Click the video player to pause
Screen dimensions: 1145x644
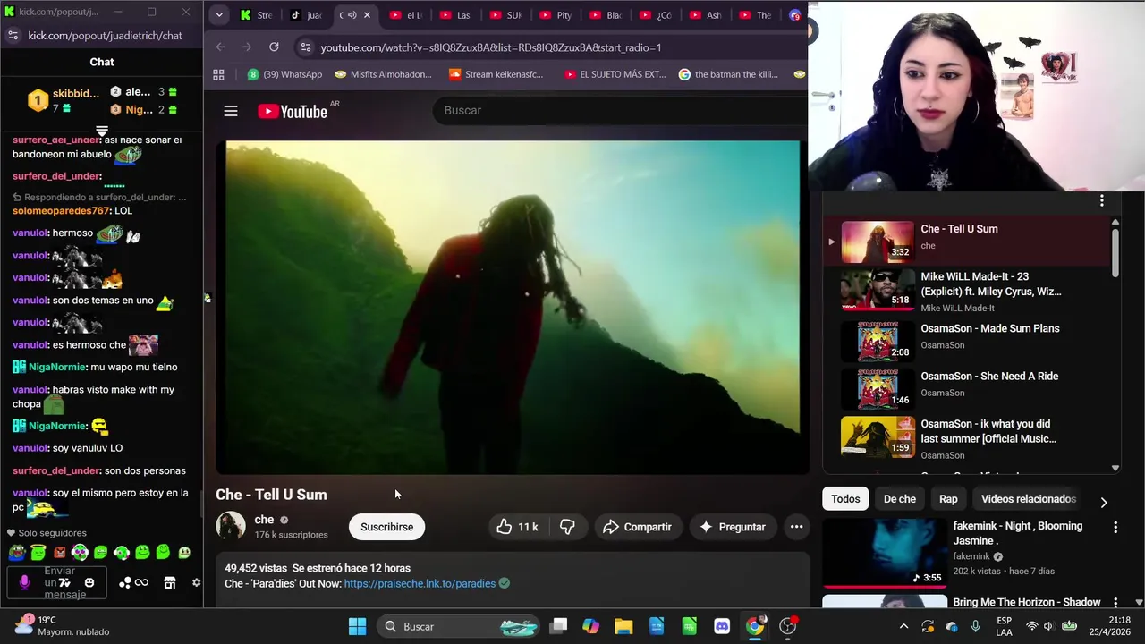[x=513, y=307]
